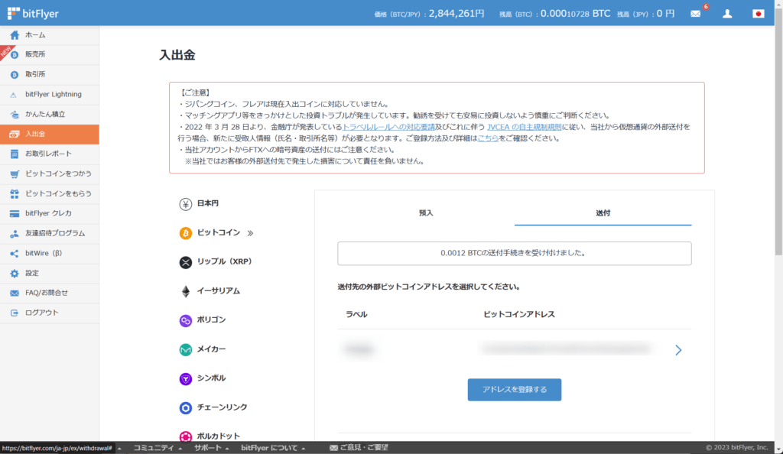Click the gear icon beside 設定

[15, 274]
